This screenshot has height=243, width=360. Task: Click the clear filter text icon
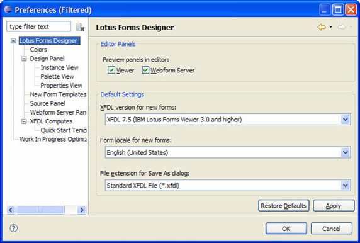80,27
